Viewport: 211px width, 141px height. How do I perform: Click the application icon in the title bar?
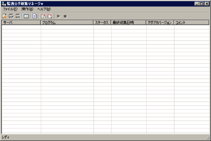click(4, 4)
